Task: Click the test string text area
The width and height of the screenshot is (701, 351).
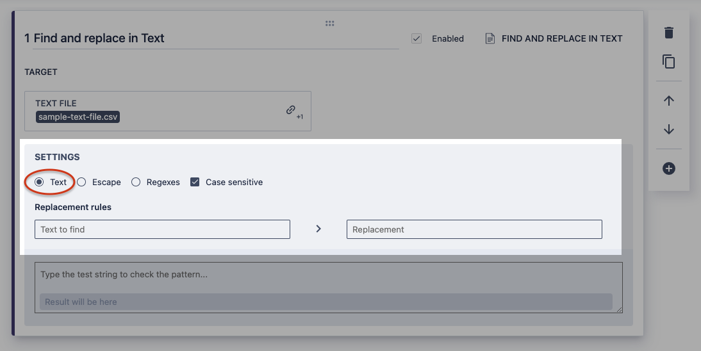Action: pos(328,275)
